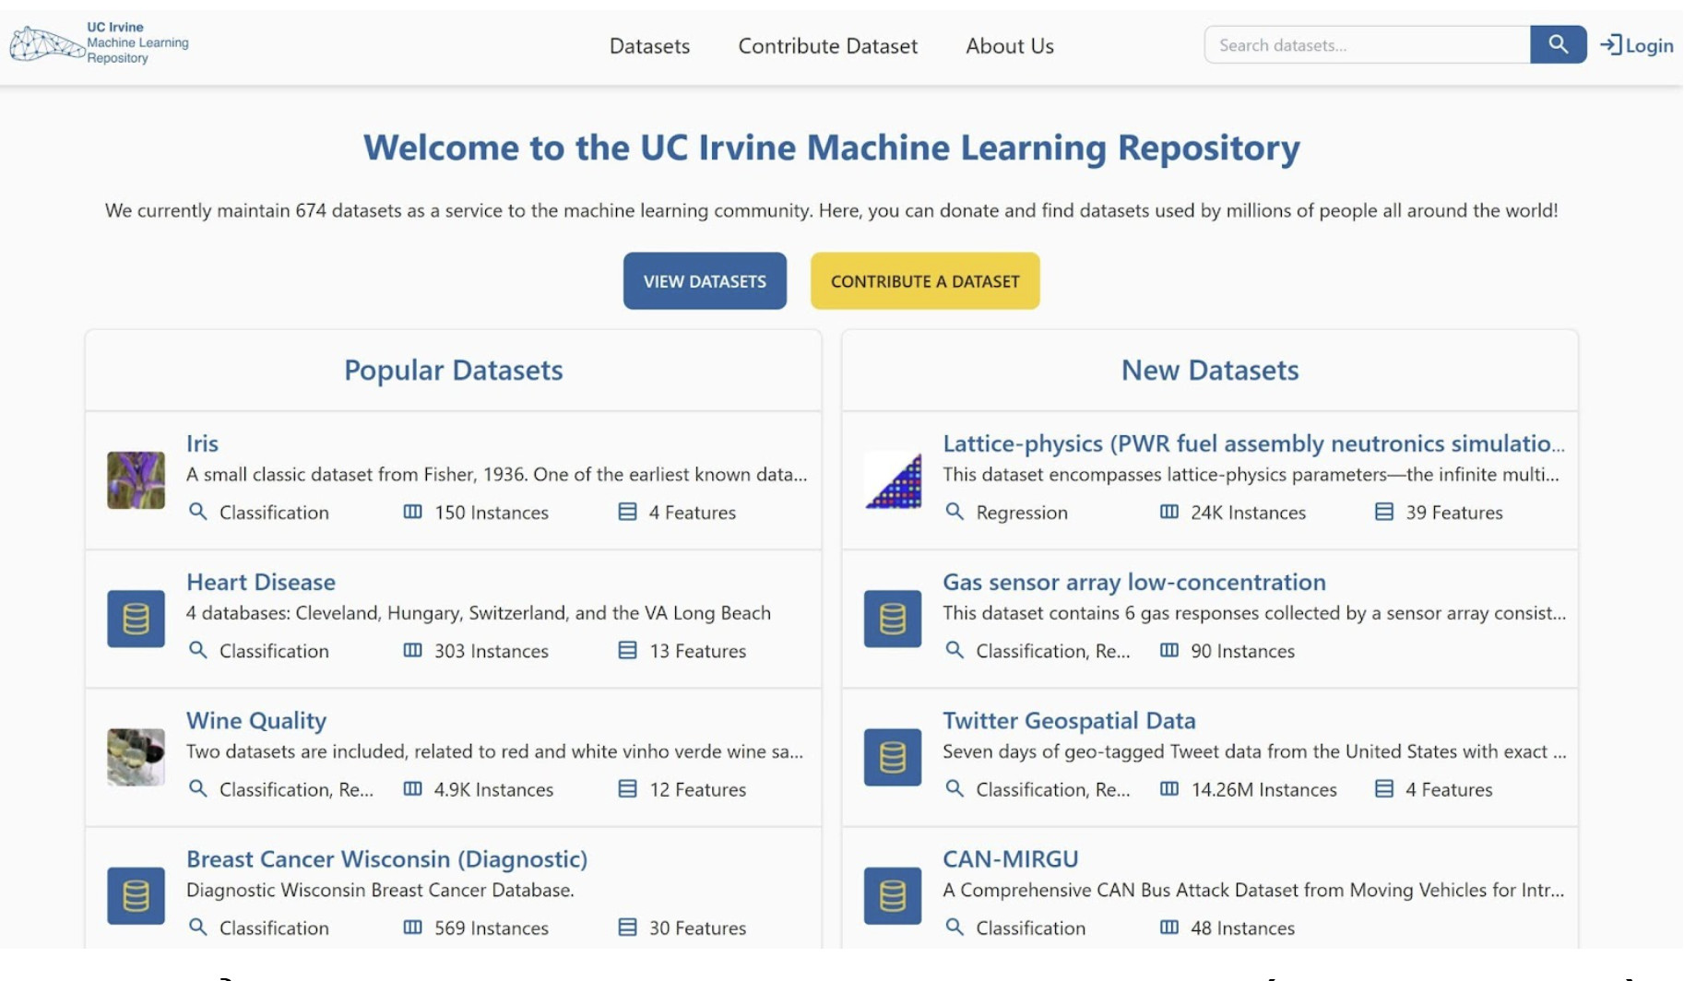The width and height of the screenshot is (1684, 981).
Task: Open the Iris flower thumbnail
Action: (x=136, y=479)
